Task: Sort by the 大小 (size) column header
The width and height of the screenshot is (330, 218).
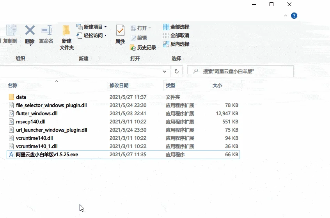Action: coord(217,86)
